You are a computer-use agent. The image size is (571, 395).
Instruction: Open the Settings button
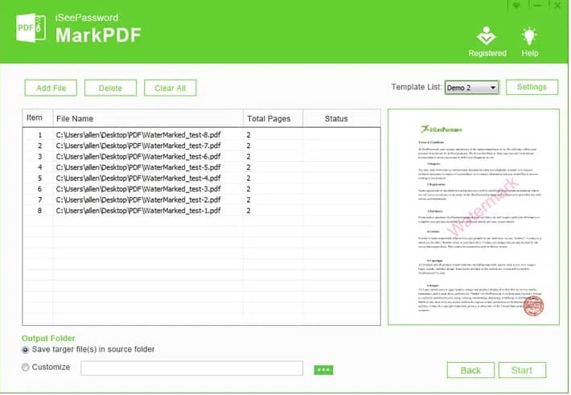coord(532,87)
